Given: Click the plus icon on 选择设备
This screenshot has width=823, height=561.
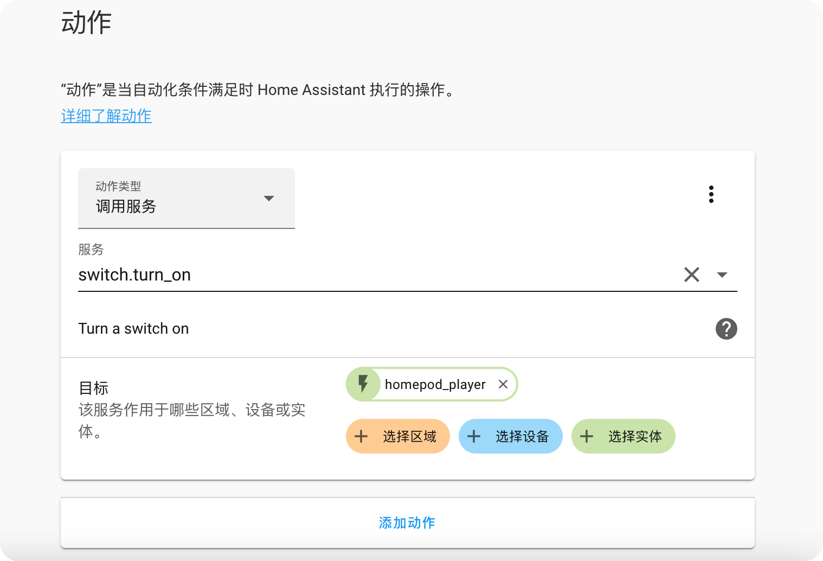Looking at the screenshot, I should point(474,436).
